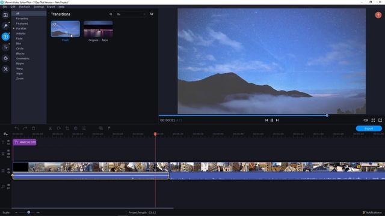This screenshot has height=216, width=385.
Task: Open the Stickers tab icon
Action: pos(5,58)
